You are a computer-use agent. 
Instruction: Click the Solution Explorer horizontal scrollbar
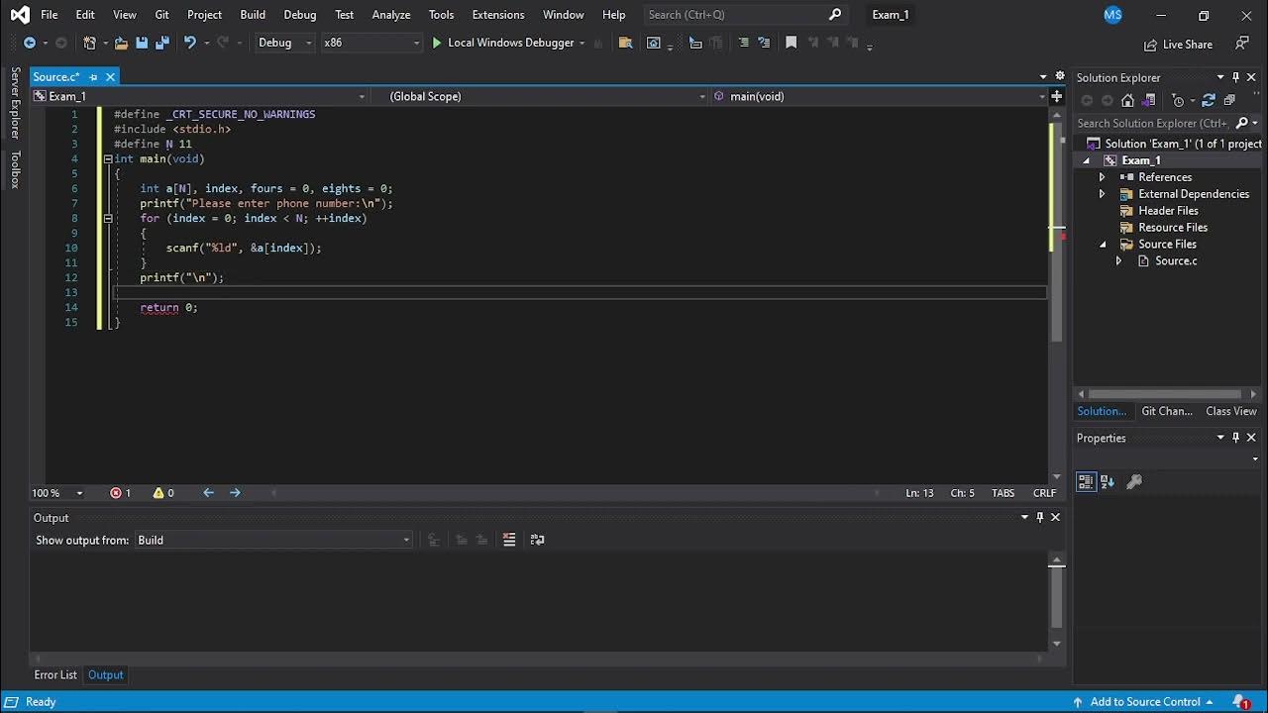coord(1164,394)
